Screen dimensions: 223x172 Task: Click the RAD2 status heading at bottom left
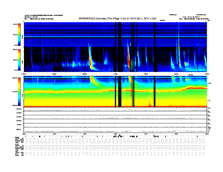pos(17,137)
